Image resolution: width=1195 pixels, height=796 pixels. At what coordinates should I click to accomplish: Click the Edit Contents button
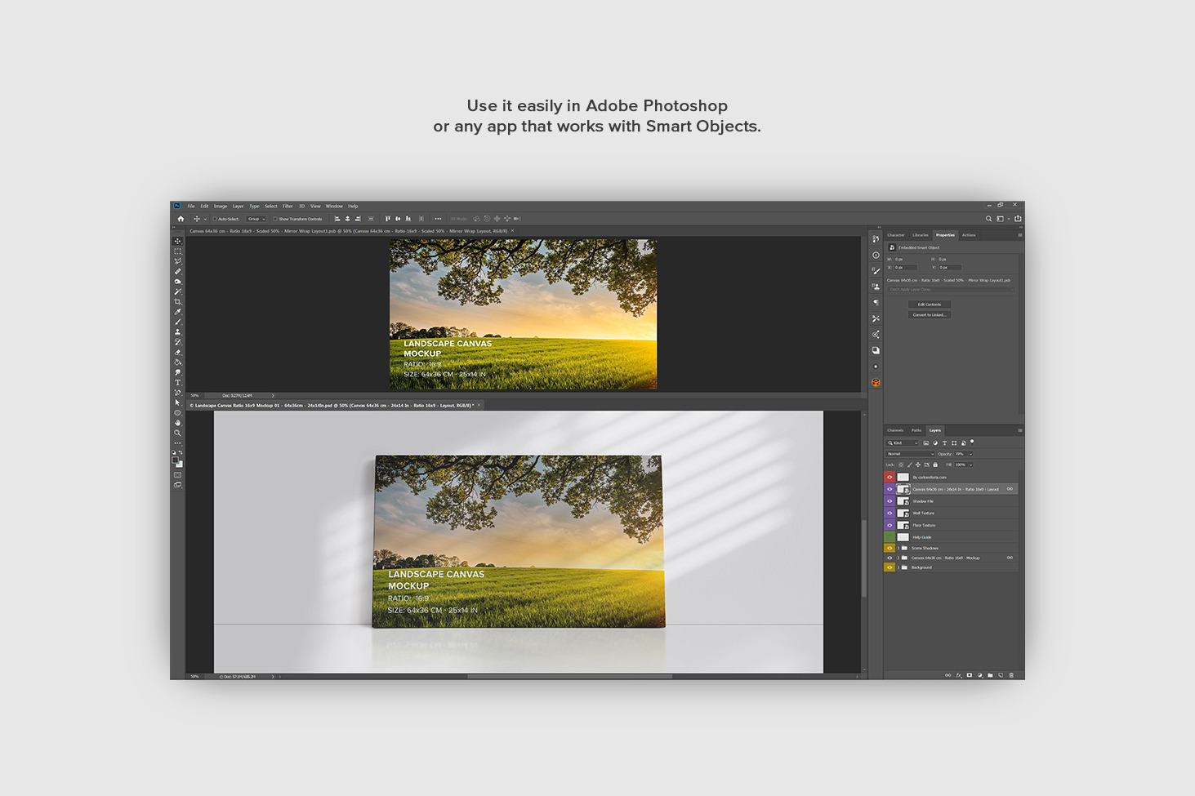coord(929,305)
